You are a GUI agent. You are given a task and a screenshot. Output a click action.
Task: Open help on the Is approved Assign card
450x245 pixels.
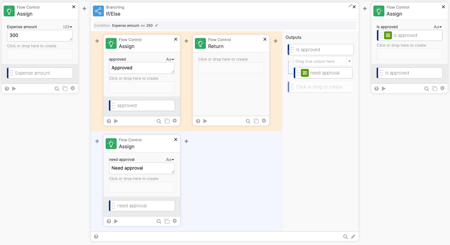tap(377, 89)
